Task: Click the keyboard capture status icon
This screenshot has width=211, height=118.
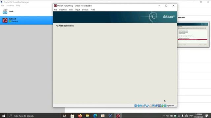Action: pyautogui.click(x=165, y=106)
